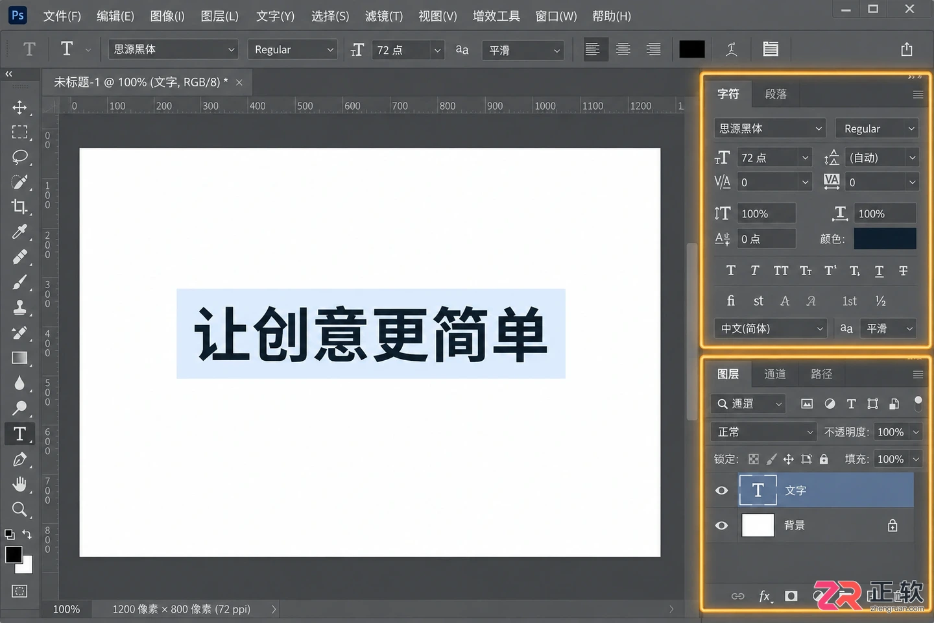Open the 滤镜(T) menu
934x623 pixels.
[384, 16]
